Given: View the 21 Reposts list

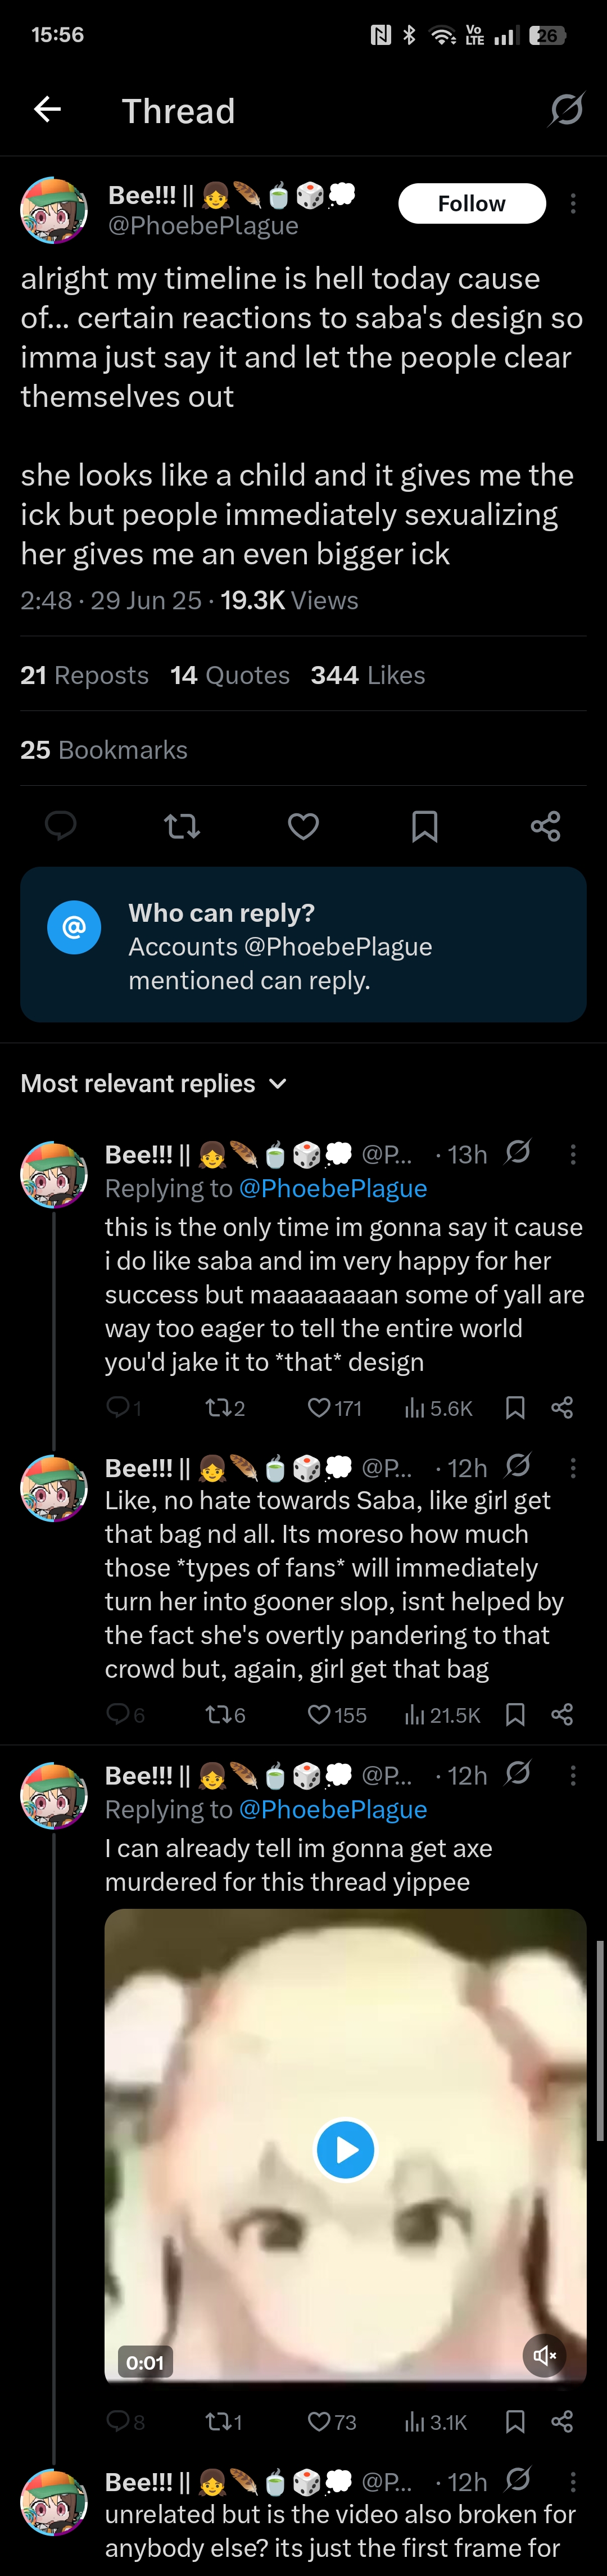Looking at the screenshot, I should pos(84,676).
